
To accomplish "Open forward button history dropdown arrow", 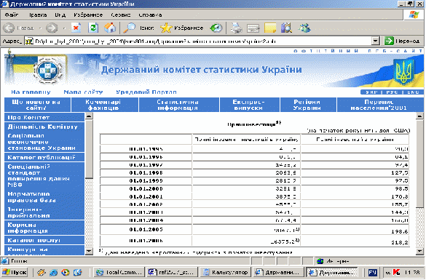I will [x=64, y=28].
